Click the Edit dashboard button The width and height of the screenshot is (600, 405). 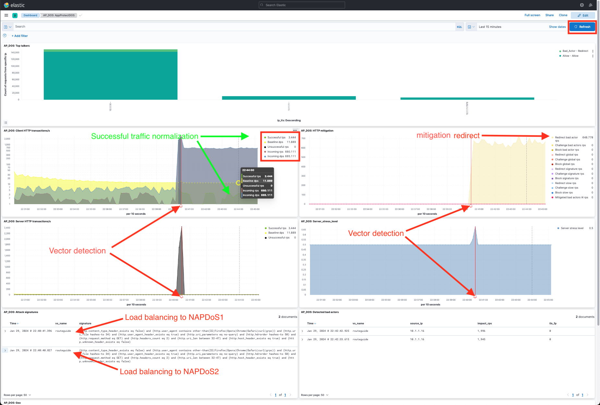[583, 15]
